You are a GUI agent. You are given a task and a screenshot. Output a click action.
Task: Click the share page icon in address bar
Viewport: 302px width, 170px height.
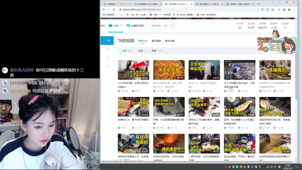268,10
